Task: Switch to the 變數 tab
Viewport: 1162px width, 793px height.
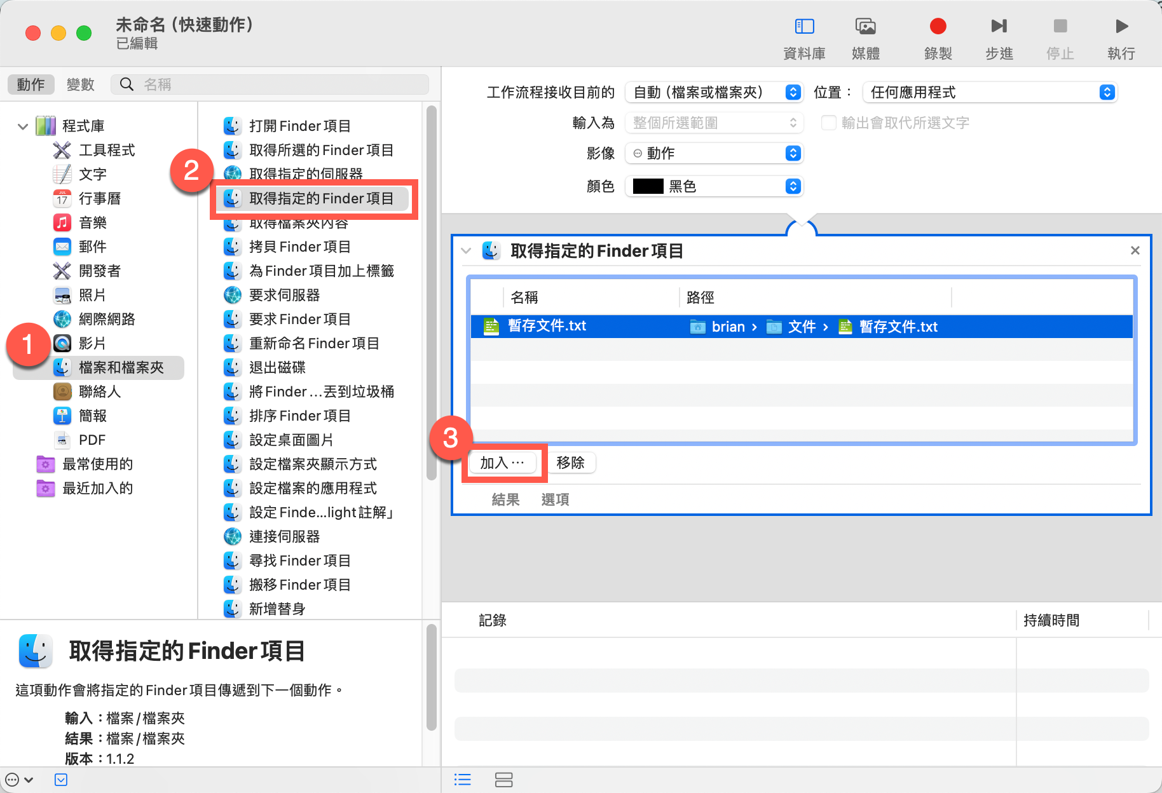Action: pos(80,85)
